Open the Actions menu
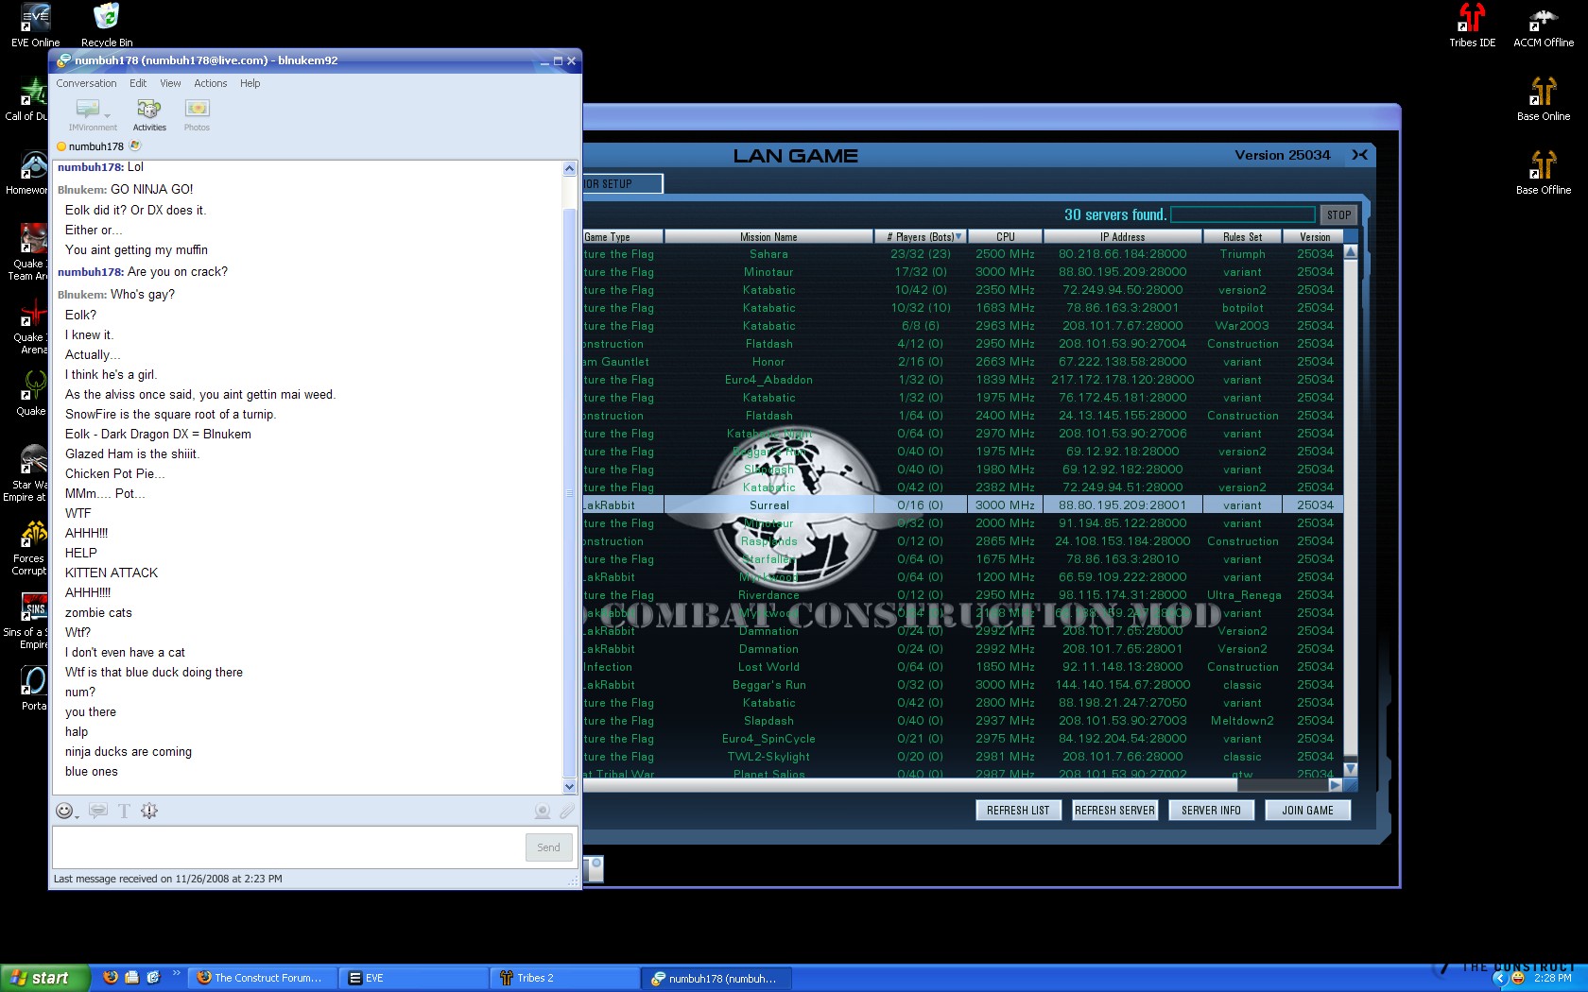1588x992 pixels. coord(210,83)
